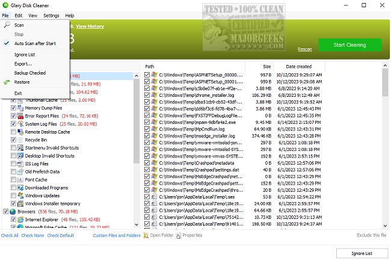Click the Start Cleaning button

point(349,45)
